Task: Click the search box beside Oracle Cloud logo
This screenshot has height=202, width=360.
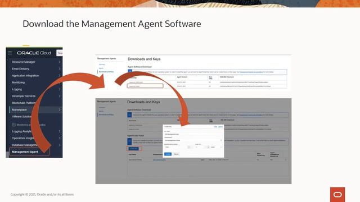Action: pos(60,53)
